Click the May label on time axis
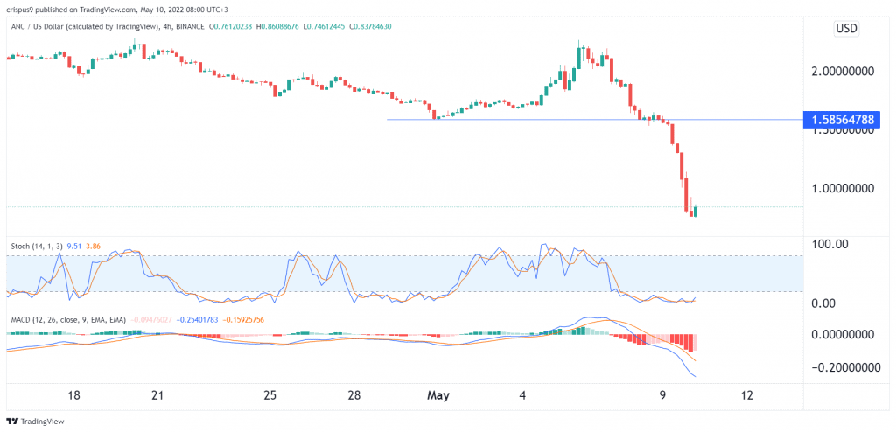Screen dimensions: 896x432 coord(439,395)
